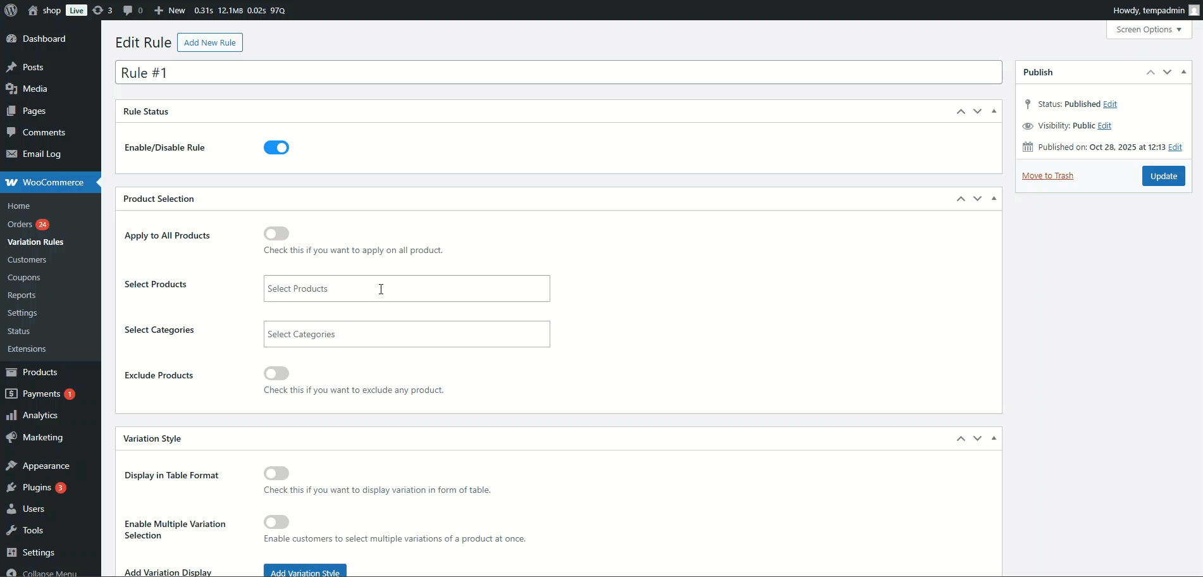This screenshot has width=1203, height=577.
Task: Toggle Display in Table Format on
Action: (x=276, y=473)
